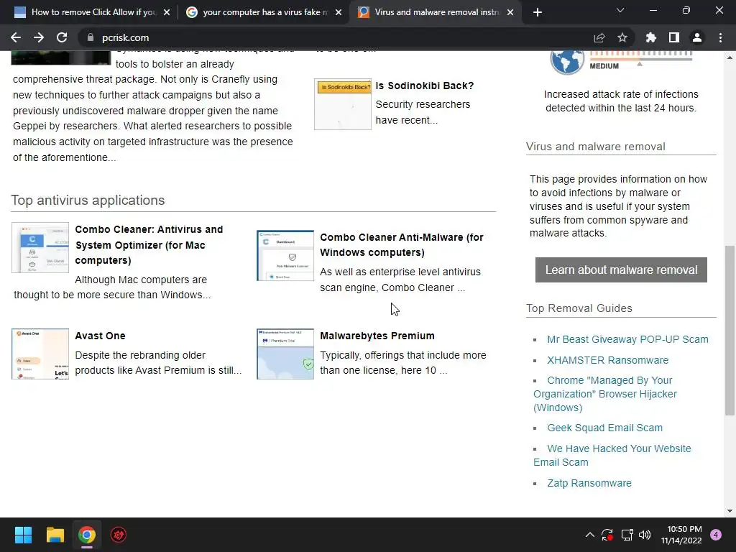The image size is (736, 552).
Task: Click Combo Cleaner Mac thumbnail
Action: click(x=40, y=247)
